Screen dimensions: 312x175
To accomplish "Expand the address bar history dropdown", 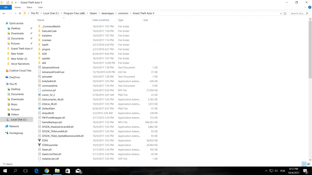I will tap(281, 13).
